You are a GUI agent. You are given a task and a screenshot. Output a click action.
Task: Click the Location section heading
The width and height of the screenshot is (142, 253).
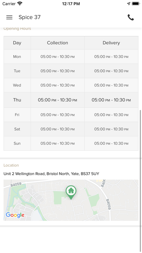tap(11, 165)
